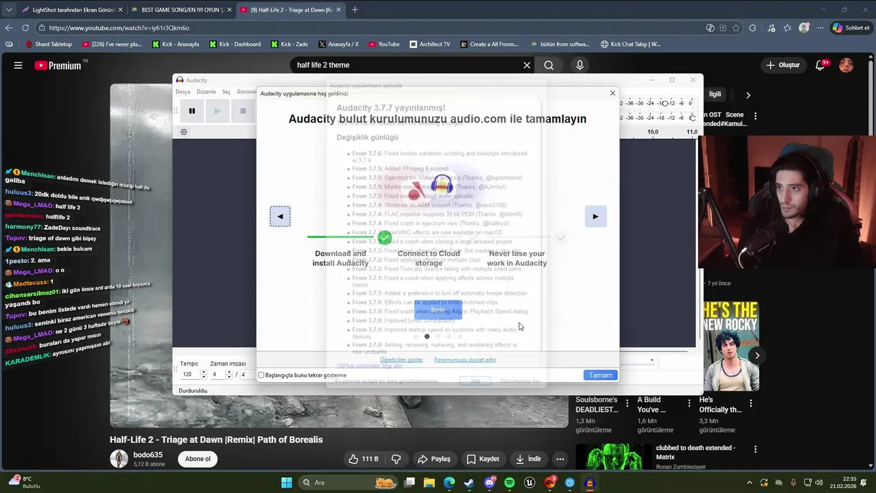This screenshot has width=876, height=493.
Task: Close the Audacity welcome dialog
Action: pyautogui.click(x=613, y=93)
